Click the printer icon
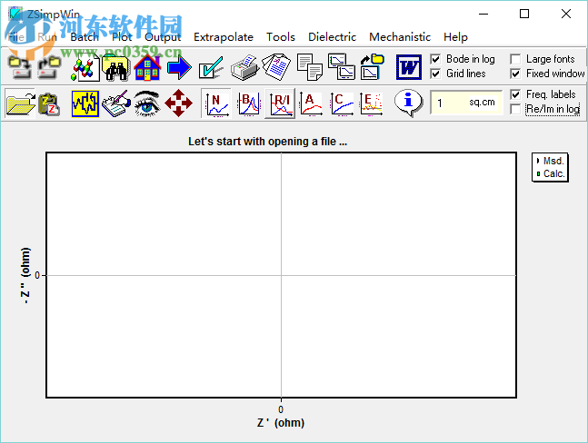The image size is (588, 443). (244, 67)
